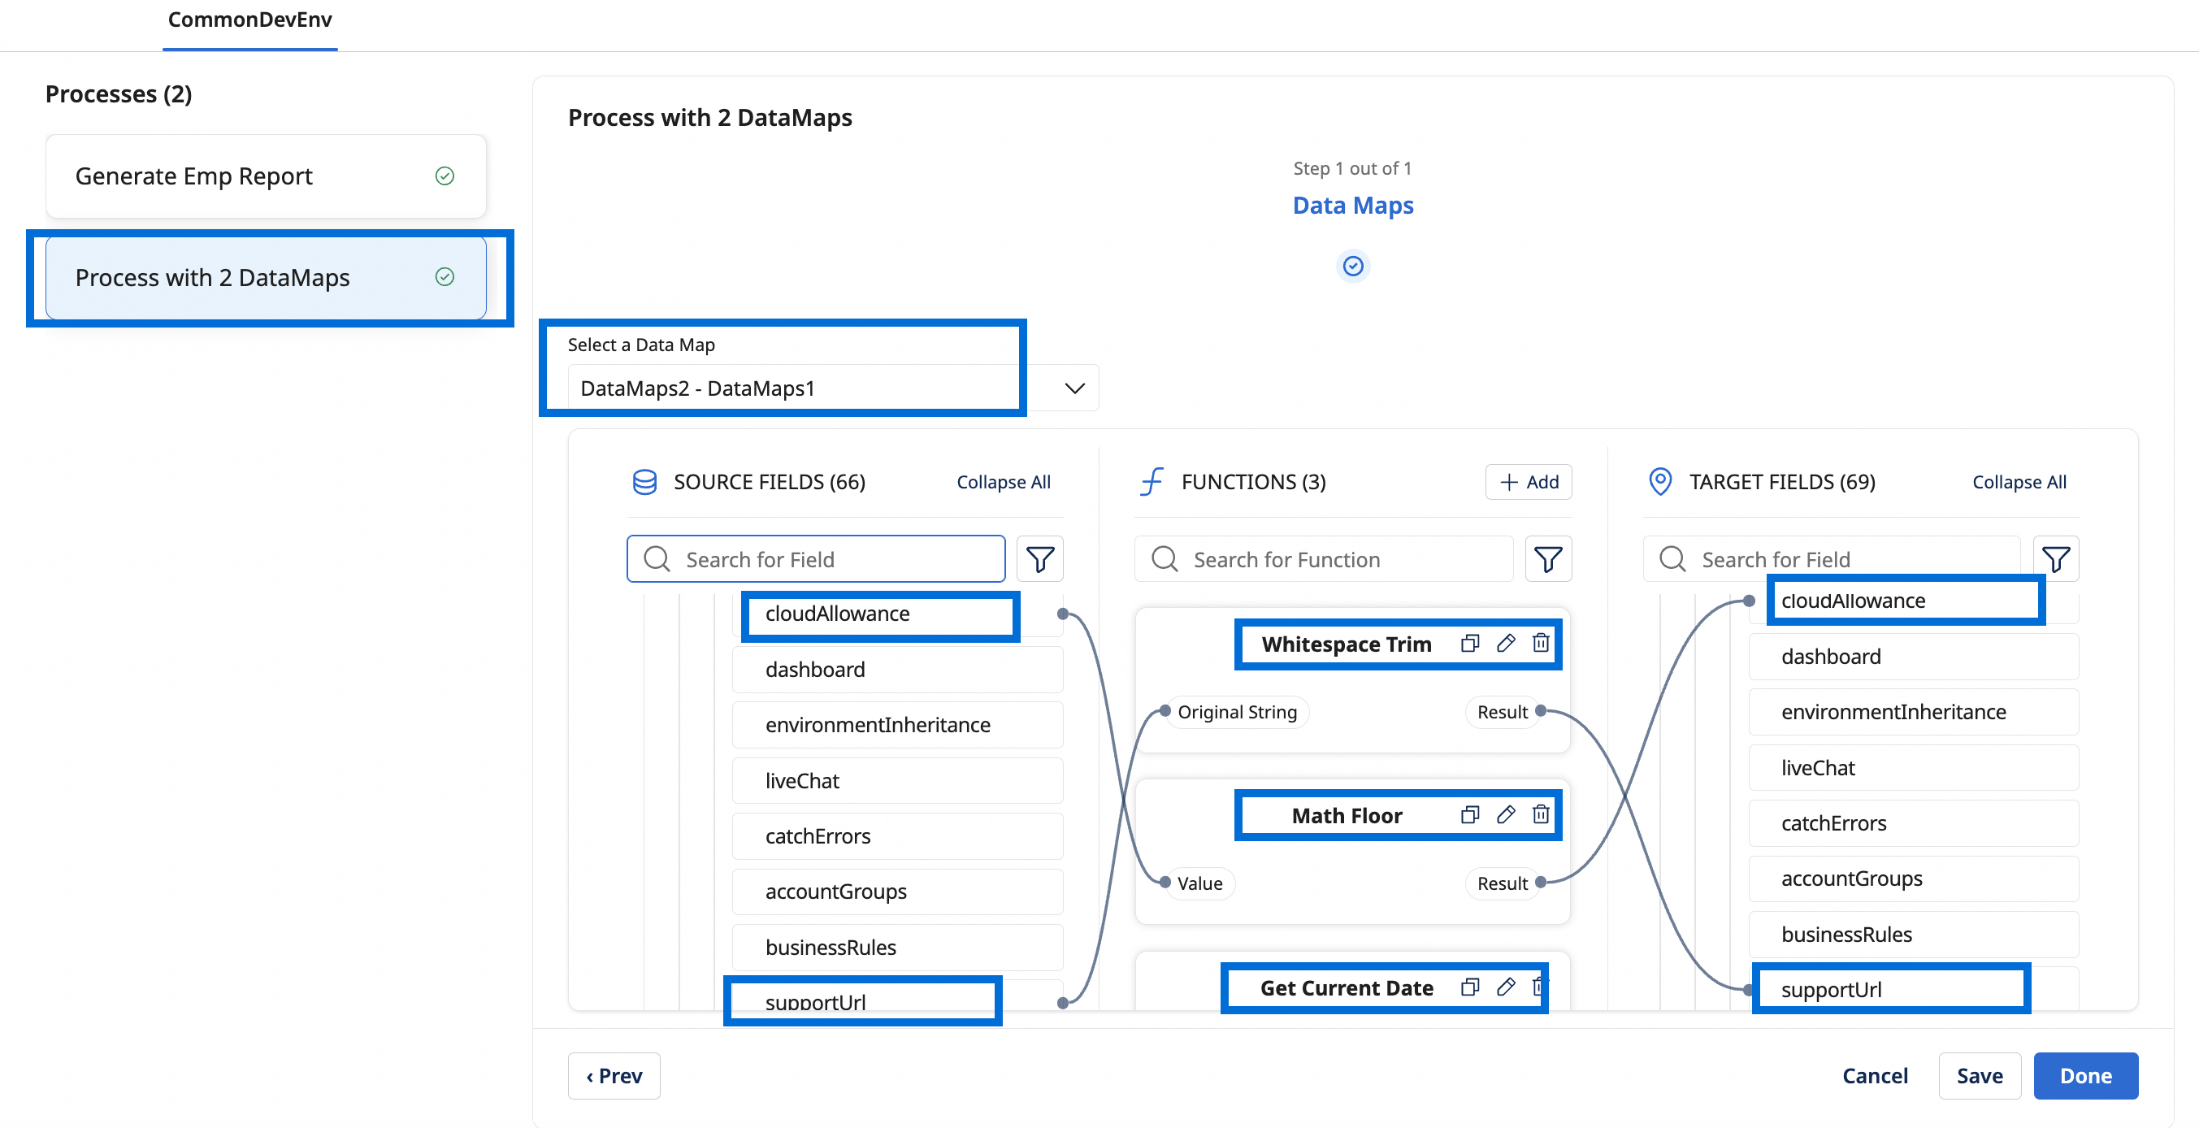Copy the Whitespace Trim function
Image resolution: width=2199 pixels, height=1128 pixels.
point(1469,643)
